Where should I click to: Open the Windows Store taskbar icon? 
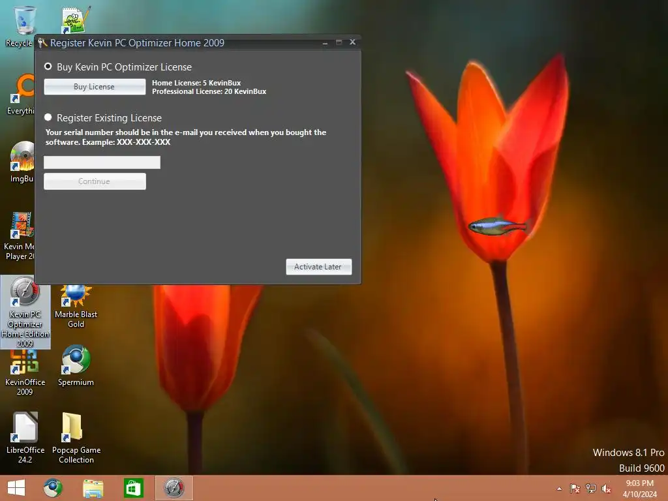pos(133,488)
